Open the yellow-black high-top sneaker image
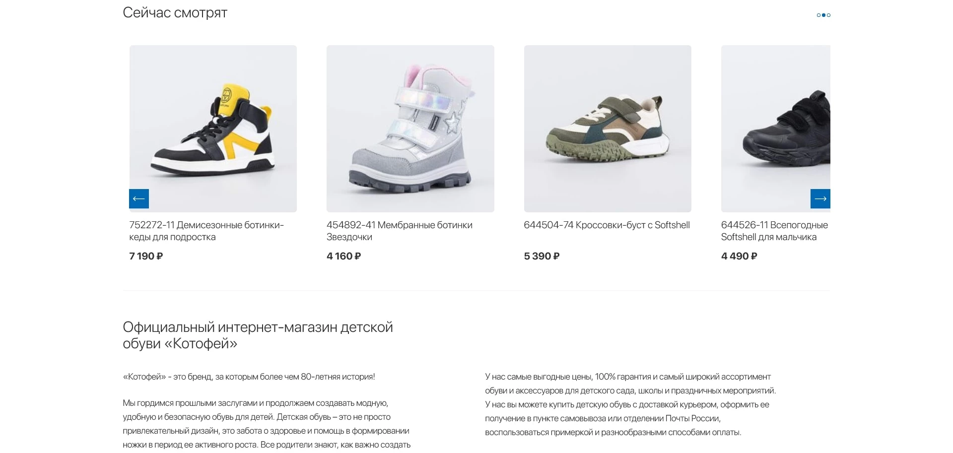Viewport: 953px width, 453px height. coord(213,129)
